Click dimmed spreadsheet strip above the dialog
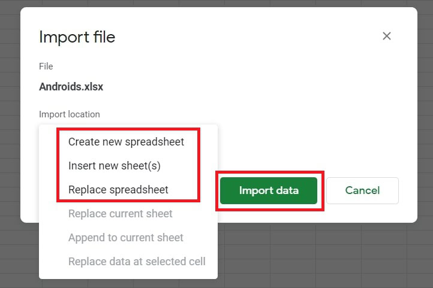This screenshot has height=288, width=433. (216, 3)
